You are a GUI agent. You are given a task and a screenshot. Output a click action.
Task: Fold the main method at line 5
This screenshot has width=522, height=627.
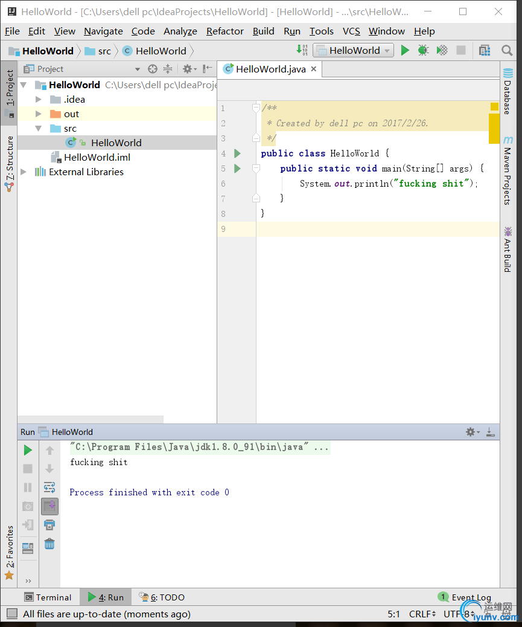pyautogui.click(x=256, y=169)
